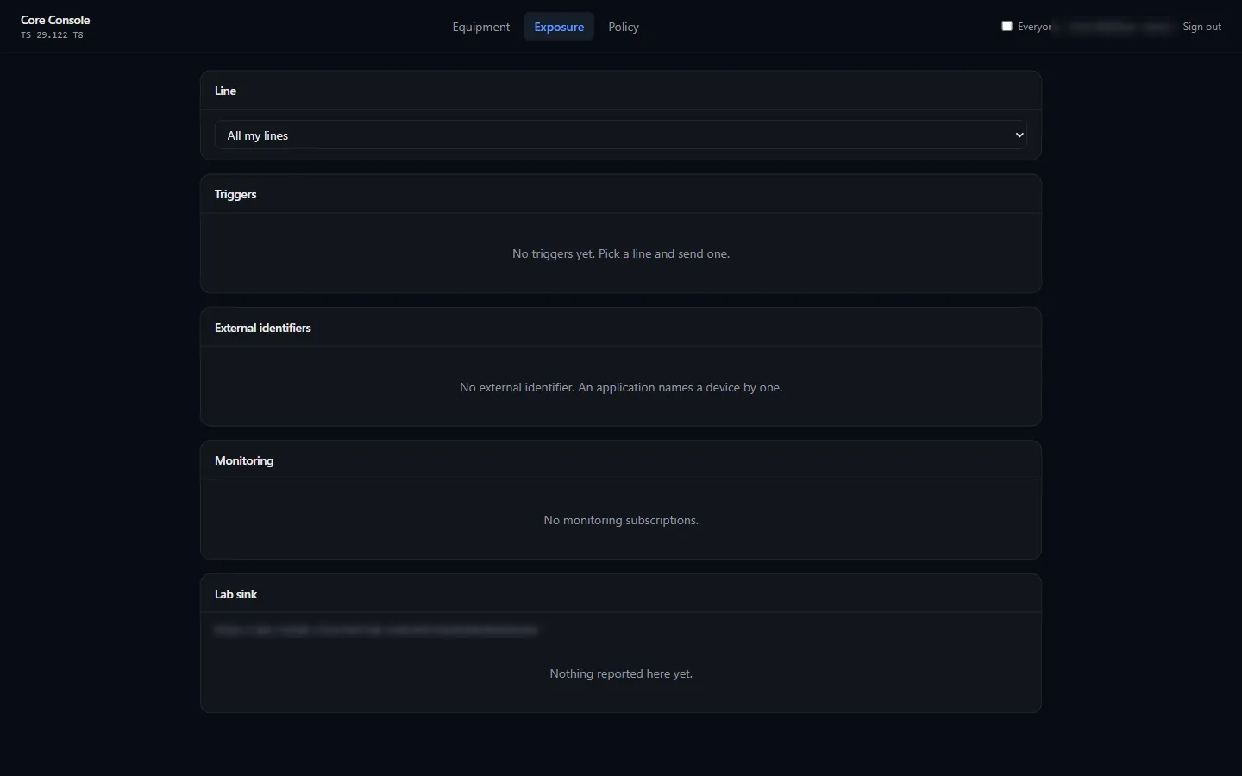
Task: Click the "TS 29.122 T8" subtitle
Action: pos(52,35)
